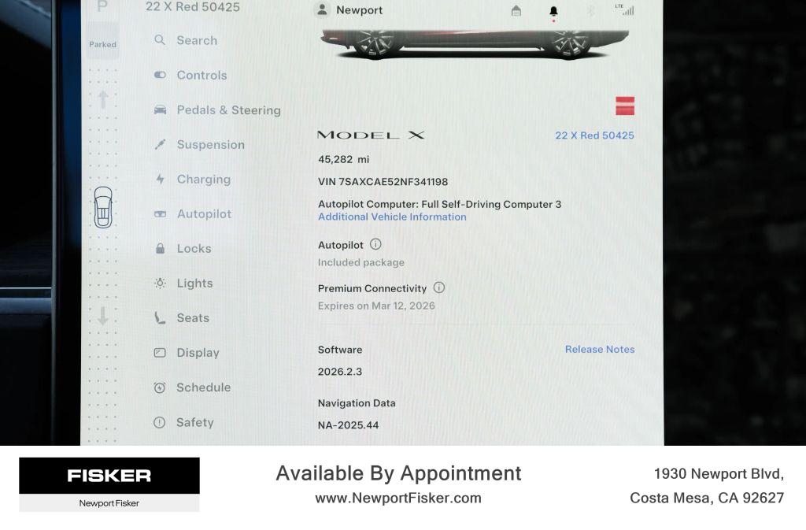Open Suspension settings via the wrench icon

pos(161,144)
